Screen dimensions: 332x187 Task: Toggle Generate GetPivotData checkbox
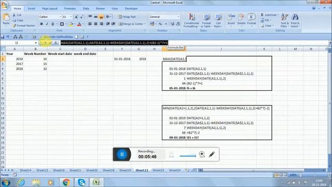click(57, 37)
